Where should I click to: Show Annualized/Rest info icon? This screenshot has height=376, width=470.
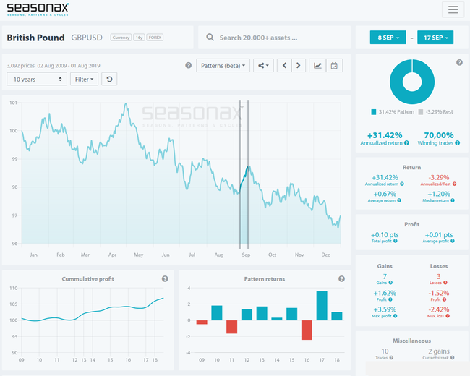click(x=454, y=184)
